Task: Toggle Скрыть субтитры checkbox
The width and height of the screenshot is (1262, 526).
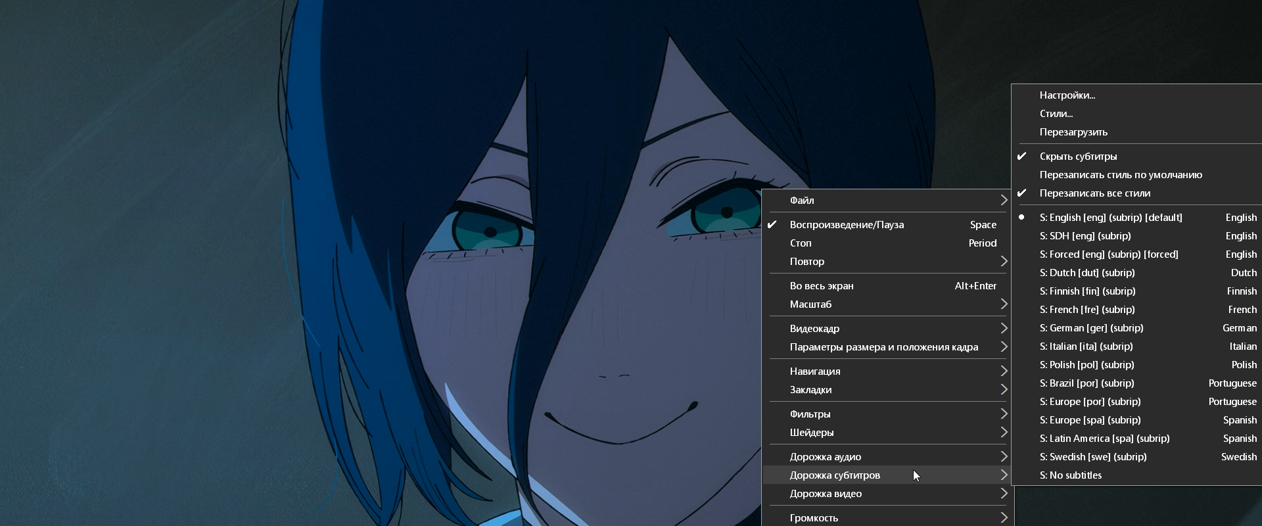Action: (1137, 156)
